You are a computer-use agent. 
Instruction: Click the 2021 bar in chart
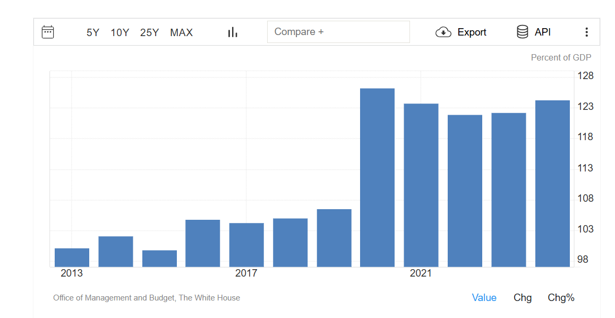421,185
